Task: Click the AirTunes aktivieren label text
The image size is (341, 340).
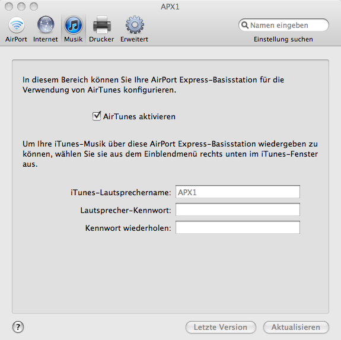Action: pyautogui.click(x=139, y=116)
